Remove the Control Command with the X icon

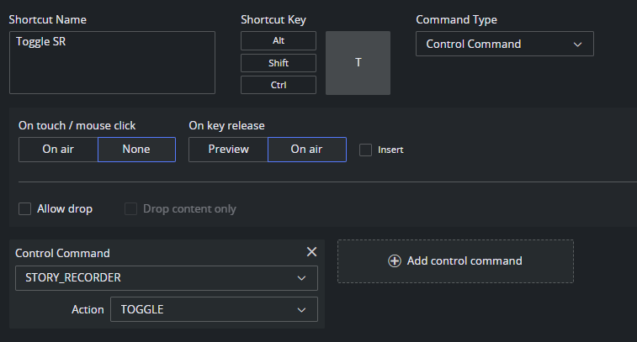click(311, 252)
